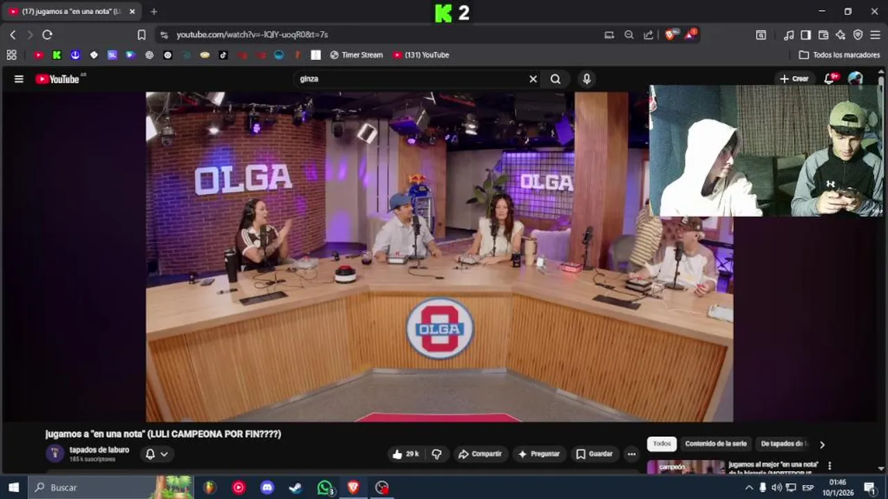The image size is (888, 499).
Task: Open the Brave Wallet icon
Action: [x=823, y=35]
